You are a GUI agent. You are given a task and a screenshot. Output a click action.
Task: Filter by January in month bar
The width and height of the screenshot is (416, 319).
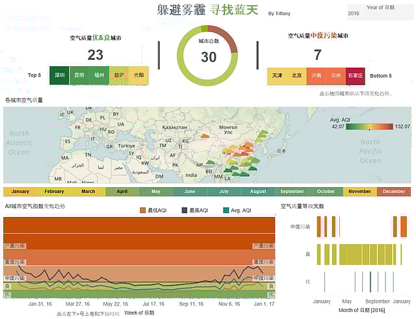pos(20,192)
